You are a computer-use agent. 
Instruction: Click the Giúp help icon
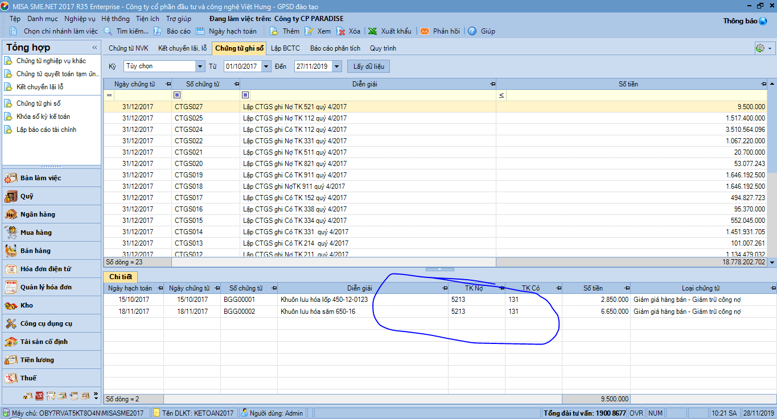[472, 31]
